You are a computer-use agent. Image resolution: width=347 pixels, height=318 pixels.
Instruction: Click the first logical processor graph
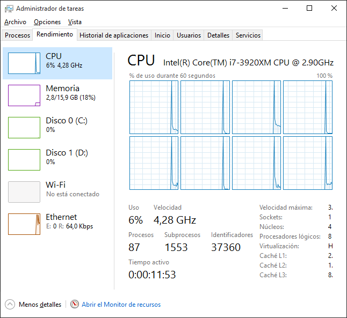coord(154,107)
